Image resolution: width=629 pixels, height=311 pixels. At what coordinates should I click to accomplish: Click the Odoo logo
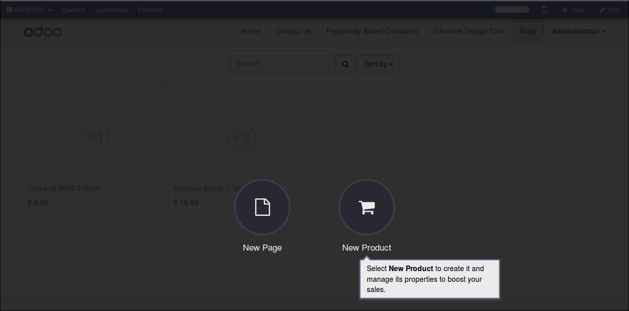coord(43,32)
